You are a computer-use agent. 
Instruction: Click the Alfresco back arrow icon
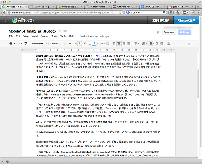pyautogui.click(x=5, y=20)
